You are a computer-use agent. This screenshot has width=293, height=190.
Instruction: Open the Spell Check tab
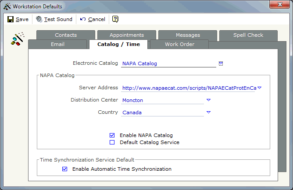coord(248,35)
